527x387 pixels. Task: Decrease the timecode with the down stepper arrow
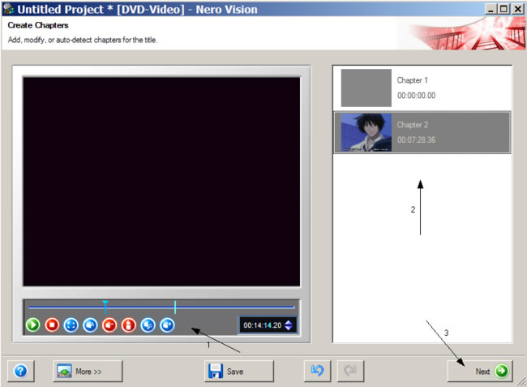coord(289,328)
